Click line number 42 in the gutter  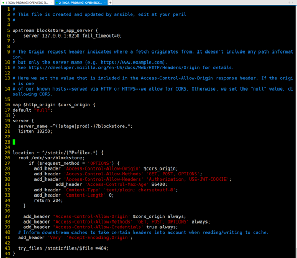[7, 243]
